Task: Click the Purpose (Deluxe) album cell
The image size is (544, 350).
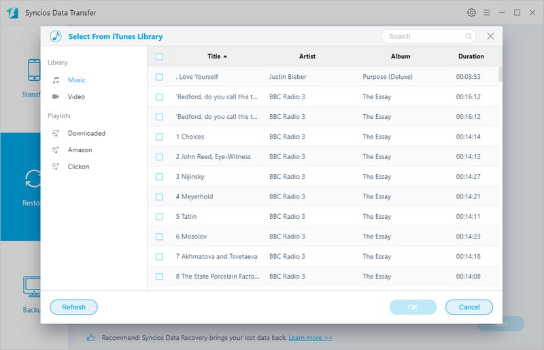Action: [x=388, y=77]
